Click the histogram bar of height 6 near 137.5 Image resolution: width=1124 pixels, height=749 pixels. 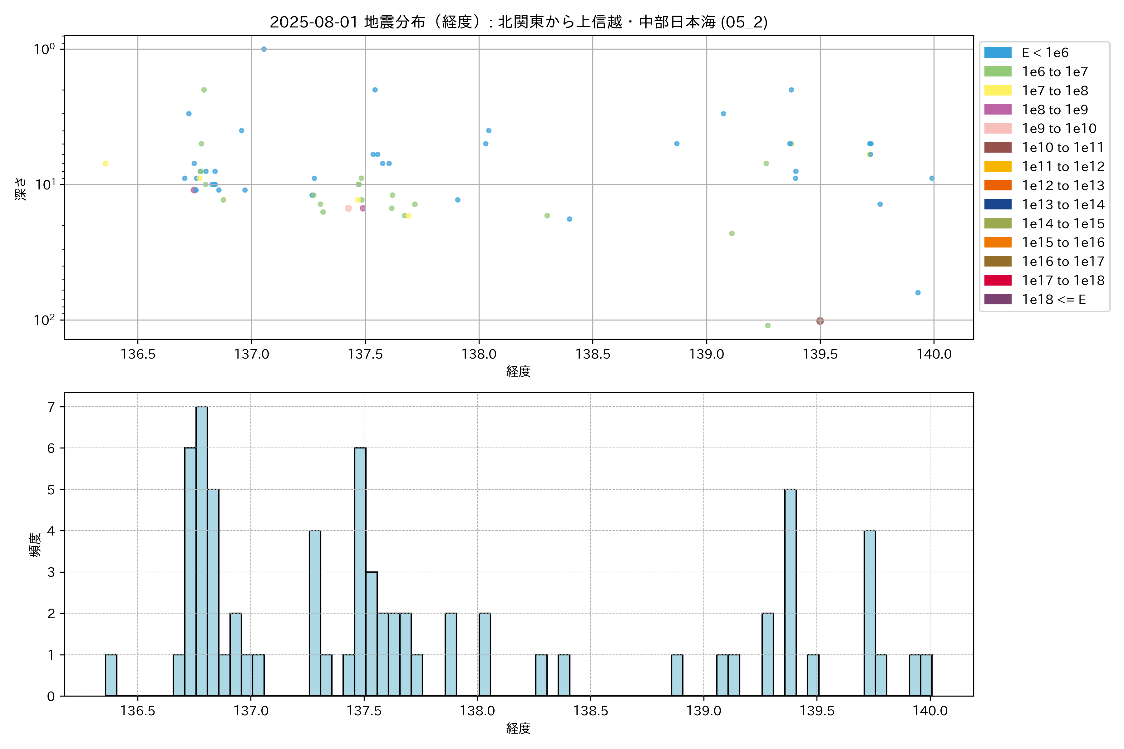click(x=360, y=571)
